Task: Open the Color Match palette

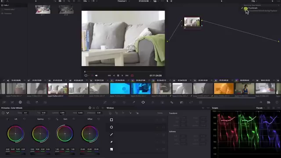Action: 12,102
